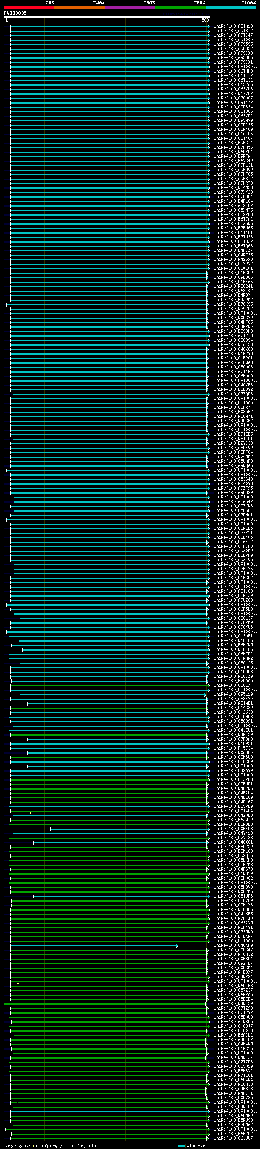Open hit UniRef100_B6VC49
Viewport: 260px width, 1149px height.
coord(233,161)
